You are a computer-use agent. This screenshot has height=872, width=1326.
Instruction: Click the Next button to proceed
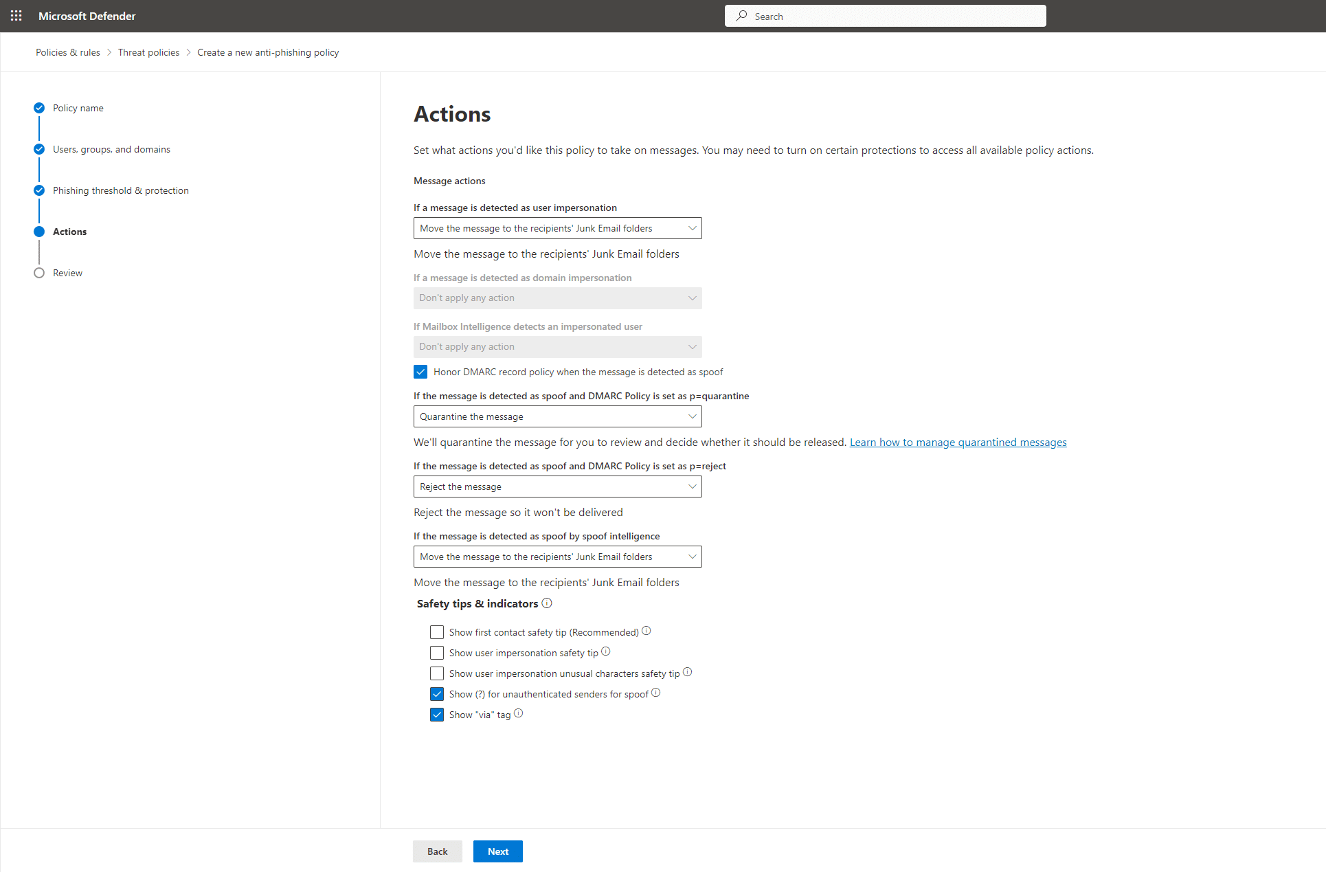pos(497,851)
